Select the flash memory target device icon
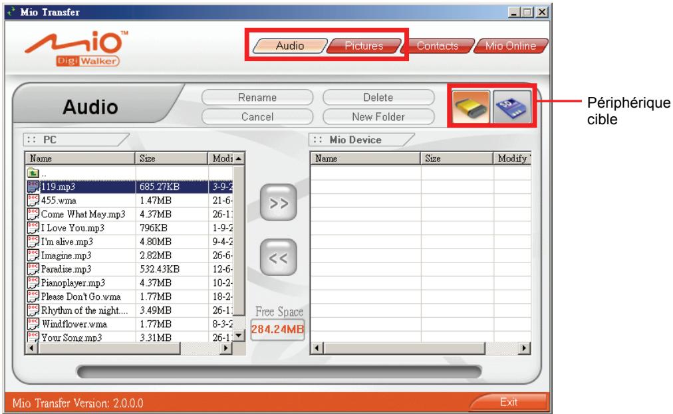Image resolution: width=673 pixels, height=414 pixels. click(x=470, y=106)
